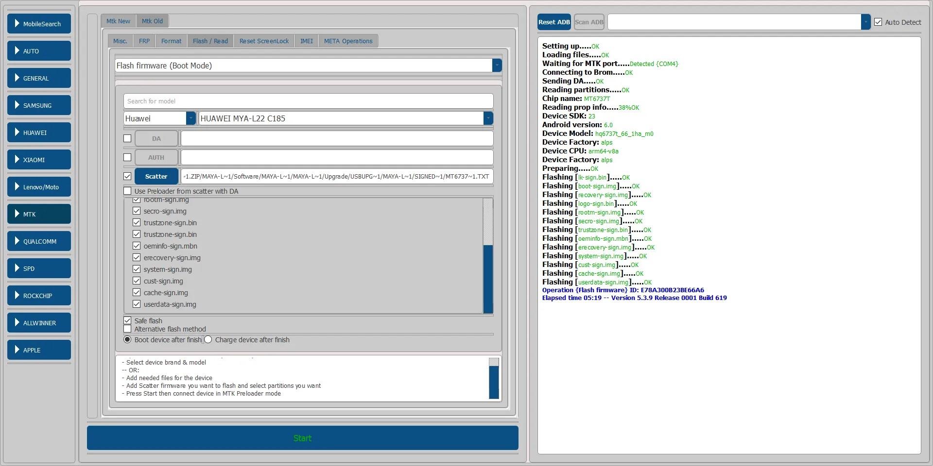
Task: Expand the SAMSUNG sidebar category
Action: click(x=39, y=105)
